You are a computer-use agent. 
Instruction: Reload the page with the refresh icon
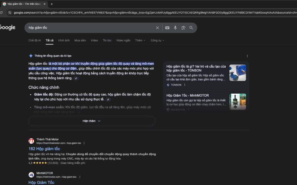(x=1, y=13)
